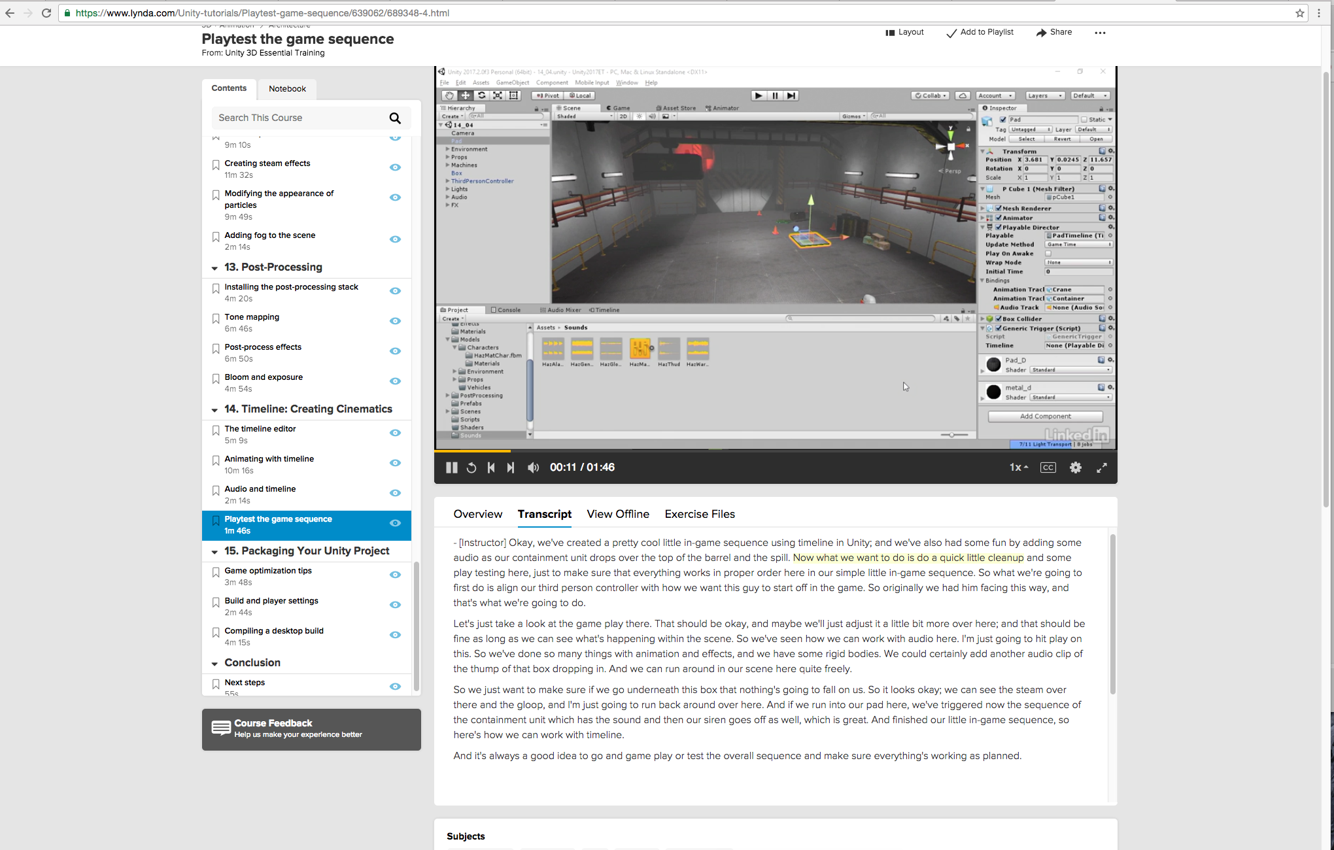Bookmark The timeline editor lesson
The width and height of the screenshot is (1334, 850).
point(216,430)
